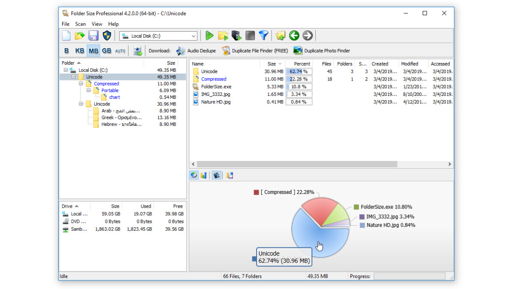The width and height of the screenshot is (514, 289).
Task: Select the Hebrew folder in tree
Action: [121, 124]
